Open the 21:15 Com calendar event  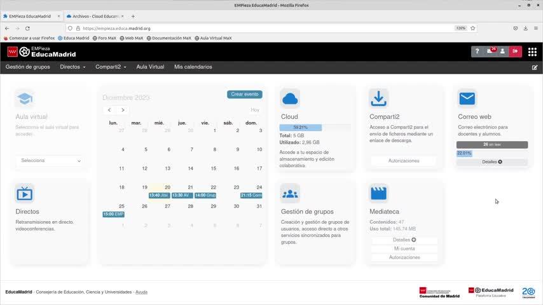[251, 195]
